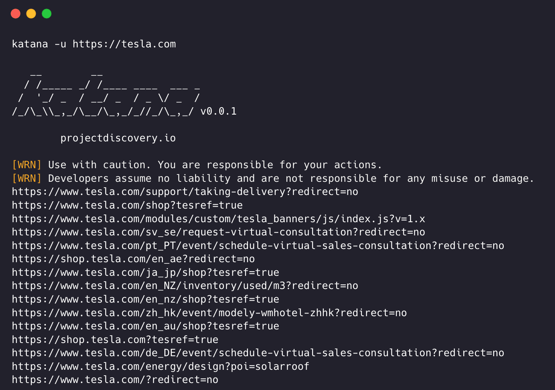Open the support taking-delivery URL
The image size is (555, 390).
pos(185,192)
